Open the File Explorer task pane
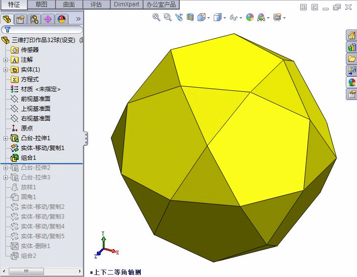The width and height of the screenshot is (357, 277). [x=352, y=59]
